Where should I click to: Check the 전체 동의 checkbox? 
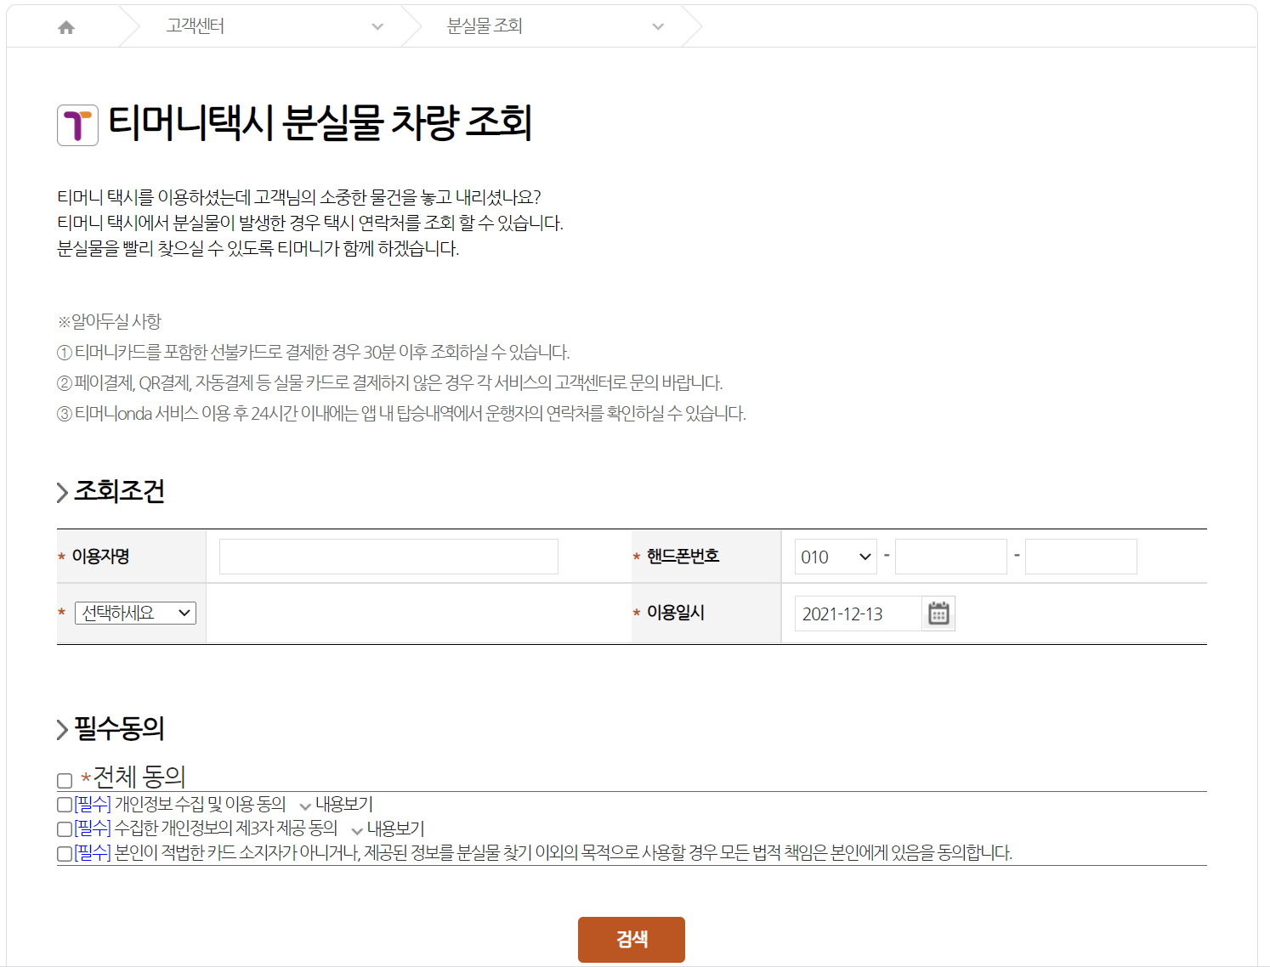65,780
